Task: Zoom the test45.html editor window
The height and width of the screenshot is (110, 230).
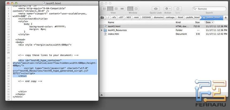Action: pyautogui.click(x=16, y=3)
